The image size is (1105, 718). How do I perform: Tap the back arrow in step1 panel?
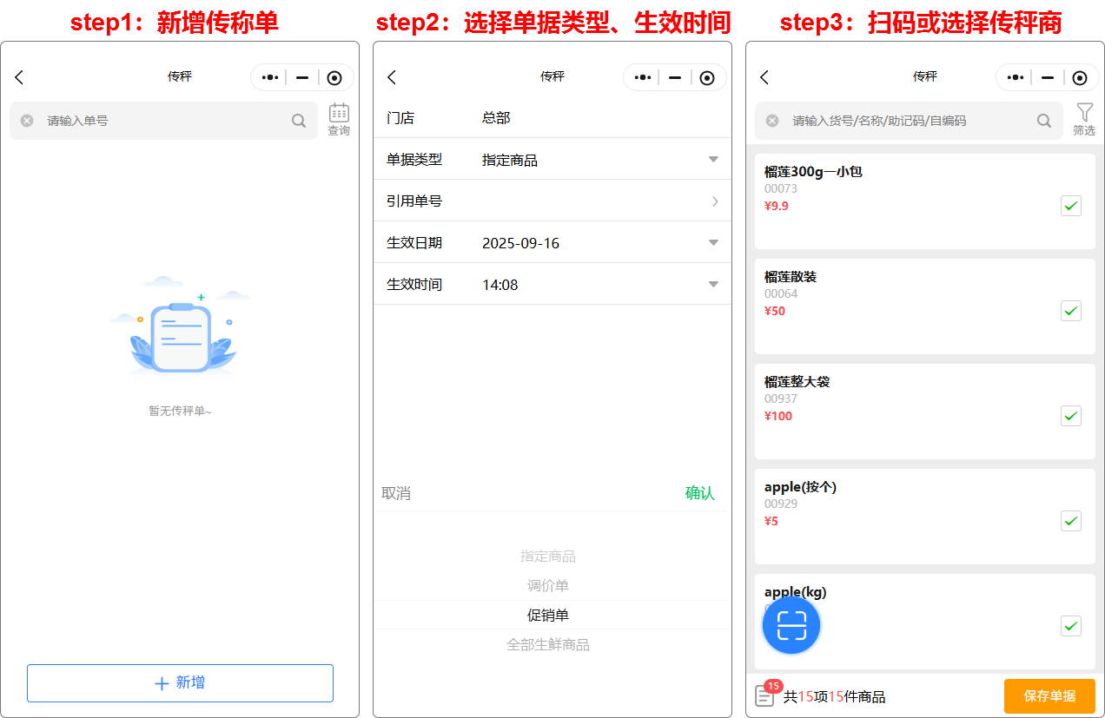[x=19, y=77]
